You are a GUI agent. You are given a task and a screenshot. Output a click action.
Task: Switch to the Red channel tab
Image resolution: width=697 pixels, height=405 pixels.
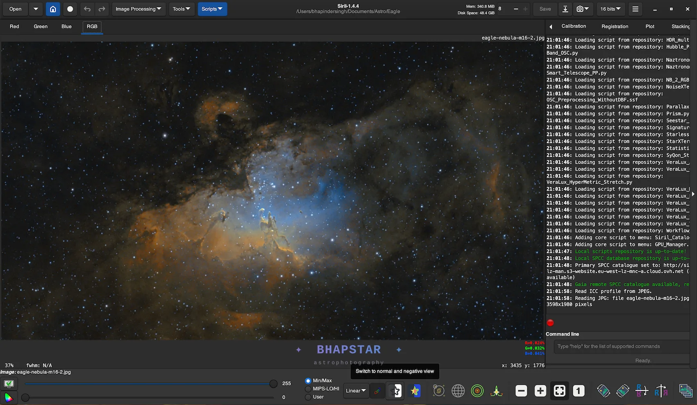click(14, 27)
